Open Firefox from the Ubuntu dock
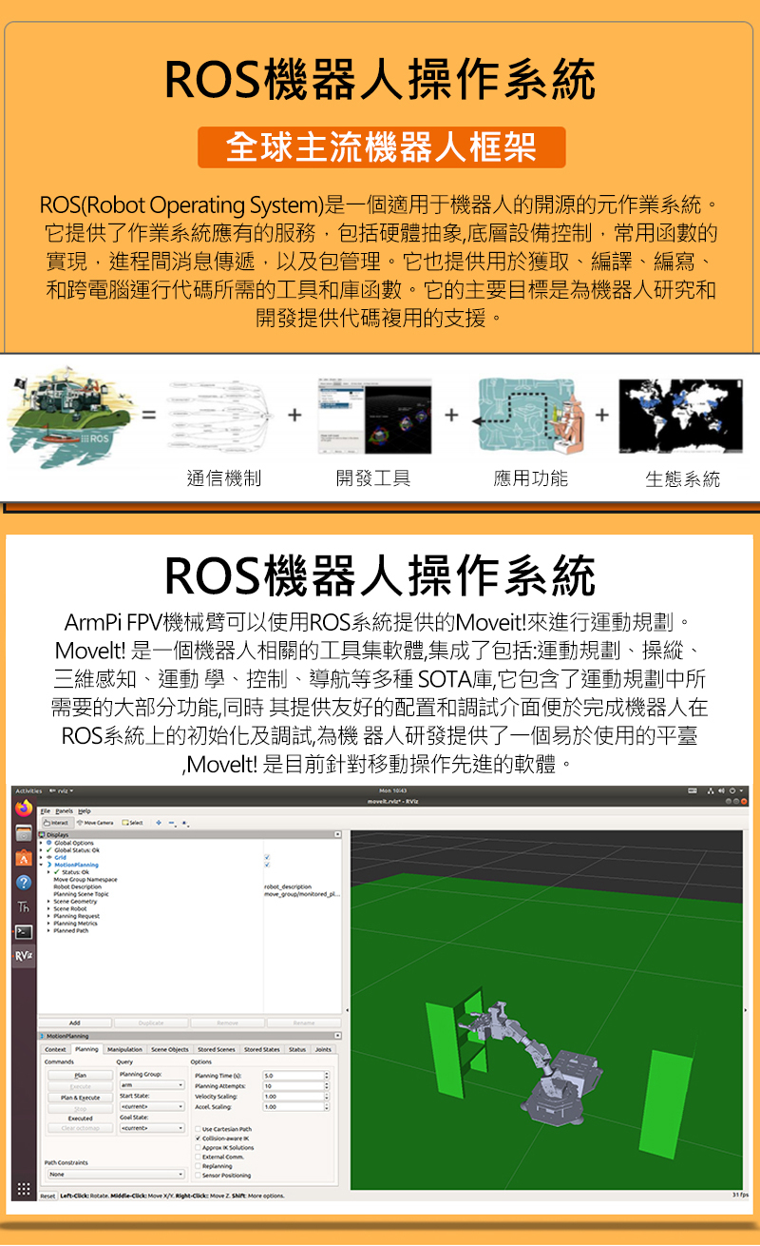 (24, 808)
